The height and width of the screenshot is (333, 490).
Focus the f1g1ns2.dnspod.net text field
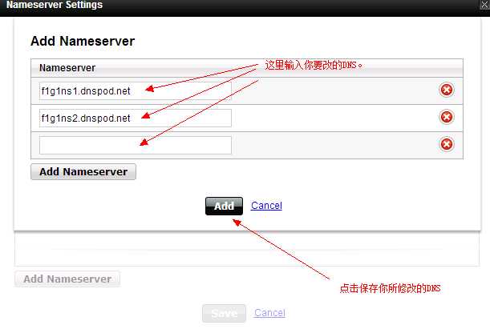coord(136,118)
